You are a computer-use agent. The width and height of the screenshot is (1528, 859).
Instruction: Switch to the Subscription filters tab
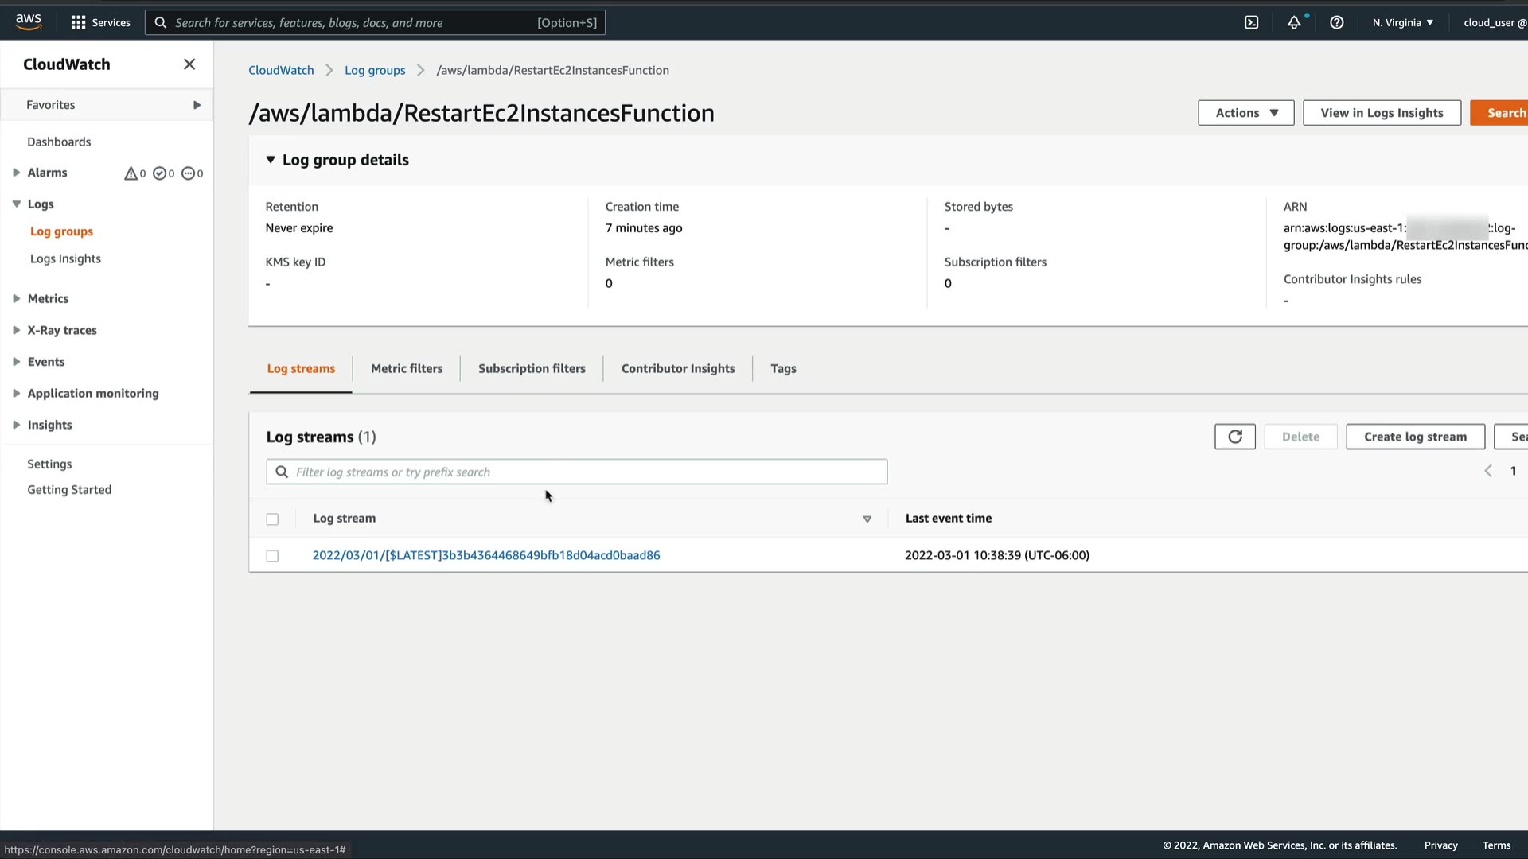click(532, 368)
